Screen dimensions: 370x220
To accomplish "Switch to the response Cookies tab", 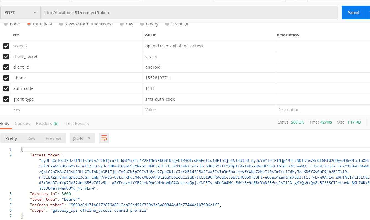I will (22, 124).
